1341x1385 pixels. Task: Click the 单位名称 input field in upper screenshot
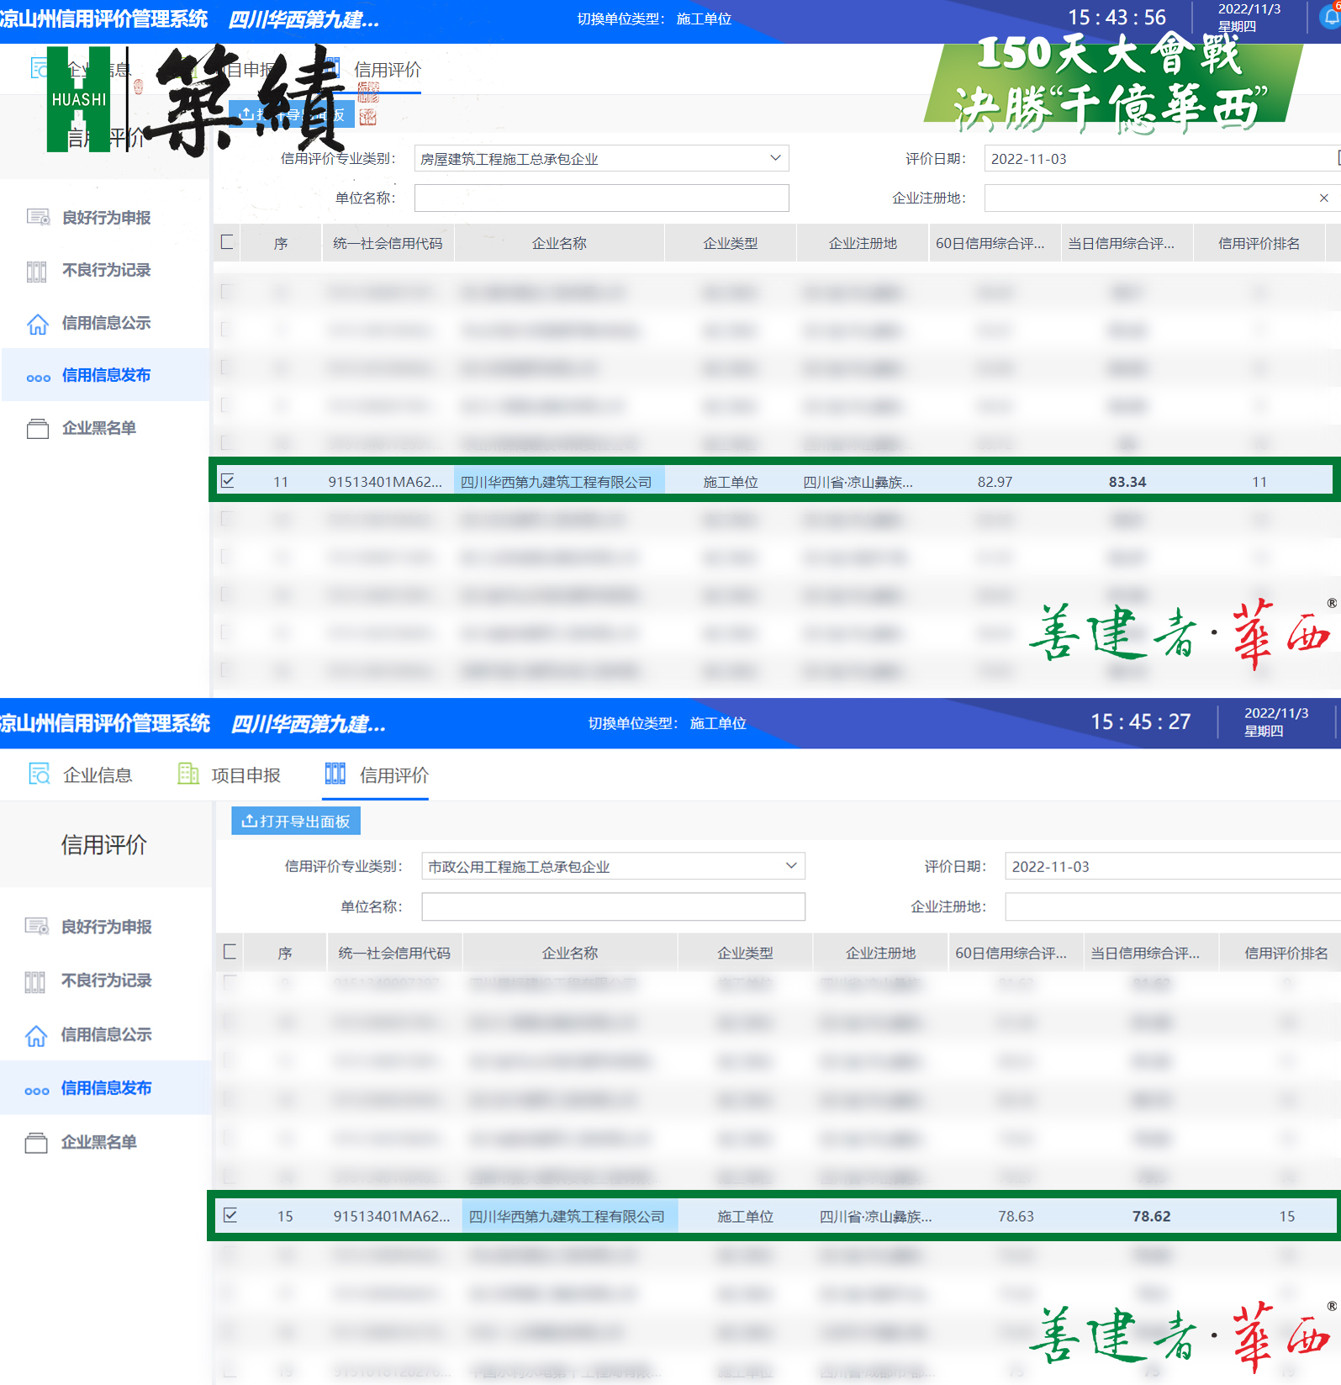[601, 198]
